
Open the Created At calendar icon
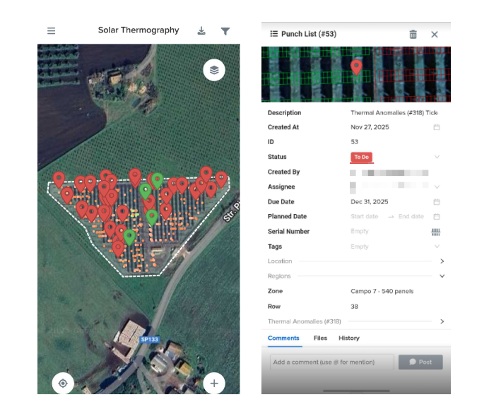tap(437, 127)
